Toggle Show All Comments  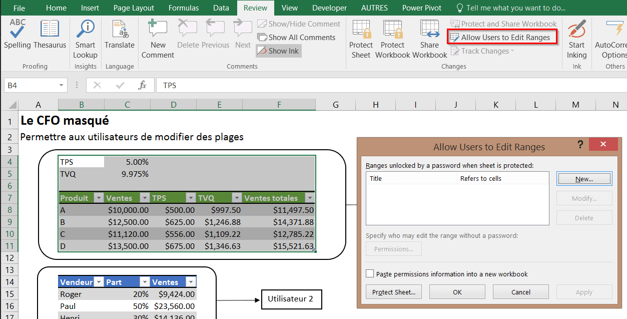pos(296,37)
